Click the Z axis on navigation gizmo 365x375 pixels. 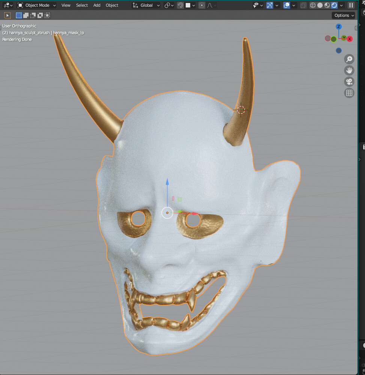[338, 27]
